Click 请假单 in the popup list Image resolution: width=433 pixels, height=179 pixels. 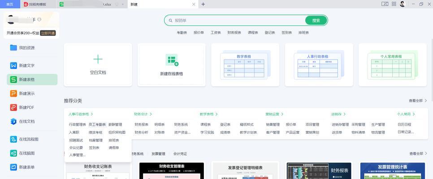[113, 148]
